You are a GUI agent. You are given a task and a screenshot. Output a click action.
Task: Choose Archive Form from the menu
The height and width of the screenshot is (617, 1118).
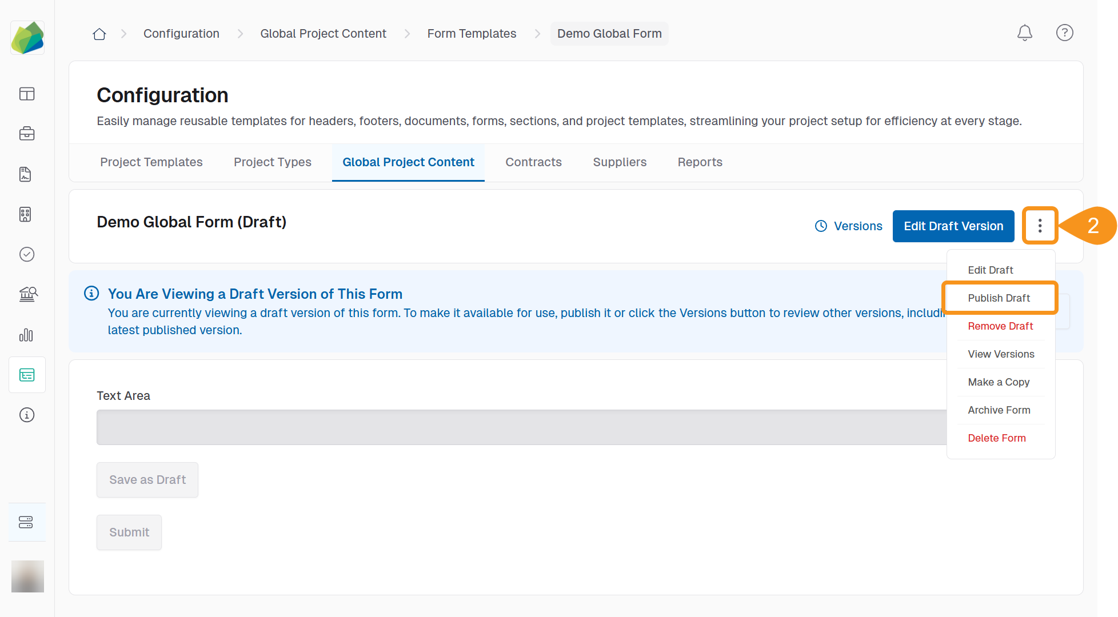pos(999,410)
